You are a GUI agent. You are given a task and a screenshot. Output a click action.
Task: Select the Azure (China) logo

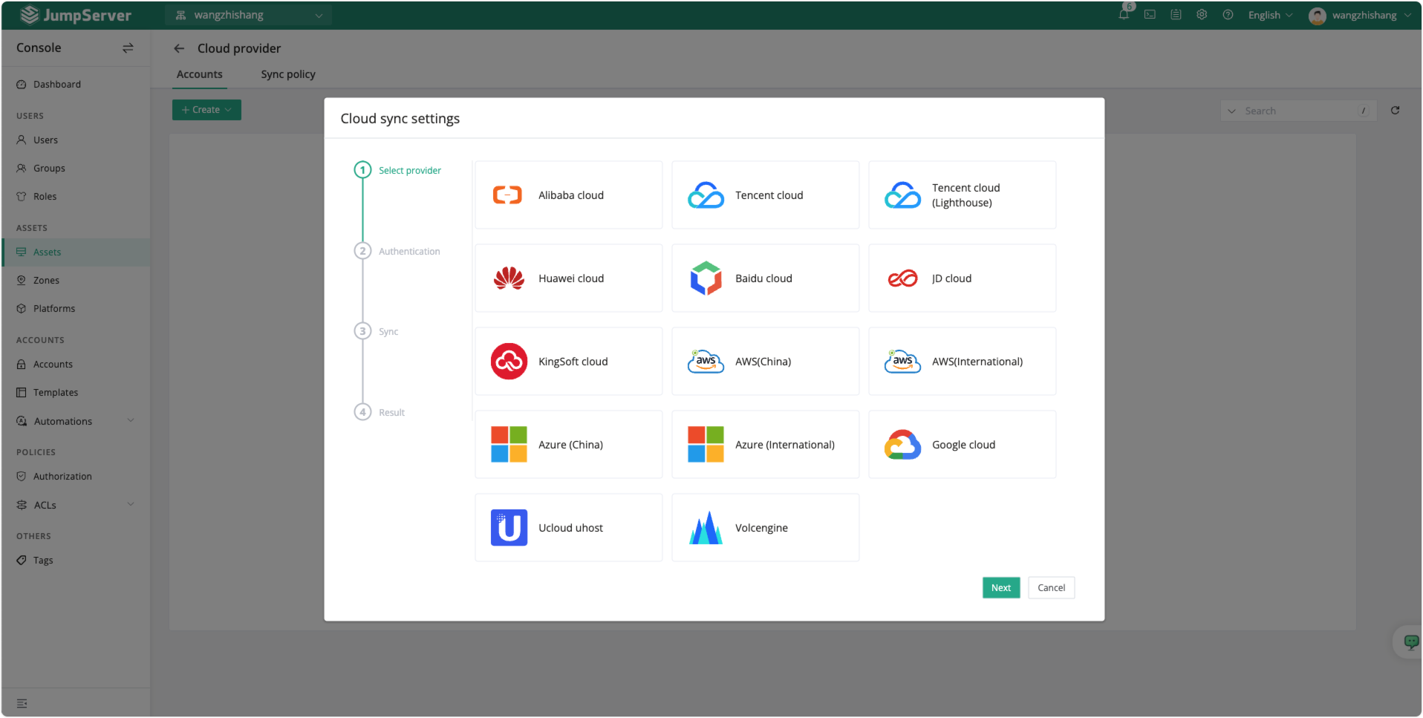509,445
